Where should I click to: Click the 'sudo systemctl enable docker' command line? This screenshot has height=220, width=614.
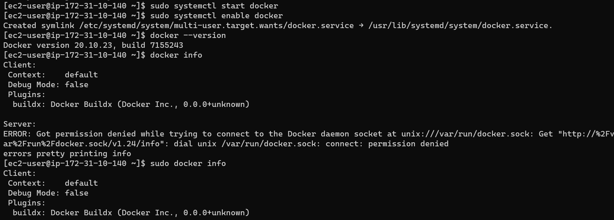tap(216, 16)
